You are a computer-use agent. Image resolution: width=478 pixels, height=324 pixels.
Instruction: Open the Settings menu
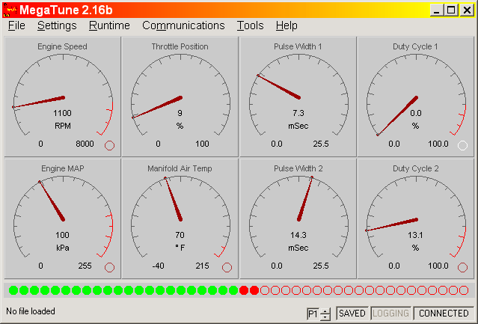(x=57, y=25)
